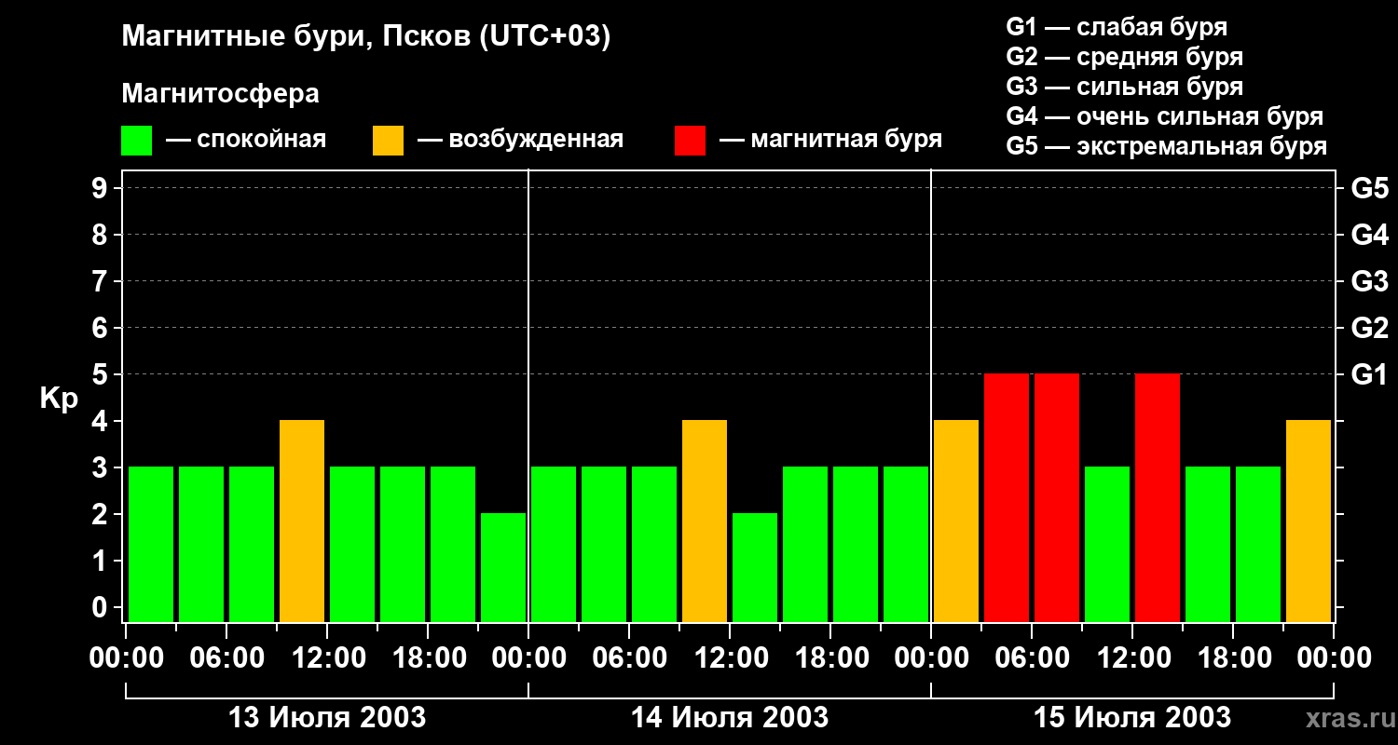Click the green bar for 00:00–03:00 on 14 Июля
The width and height of the screenshot is (1398, 745).
554,544
